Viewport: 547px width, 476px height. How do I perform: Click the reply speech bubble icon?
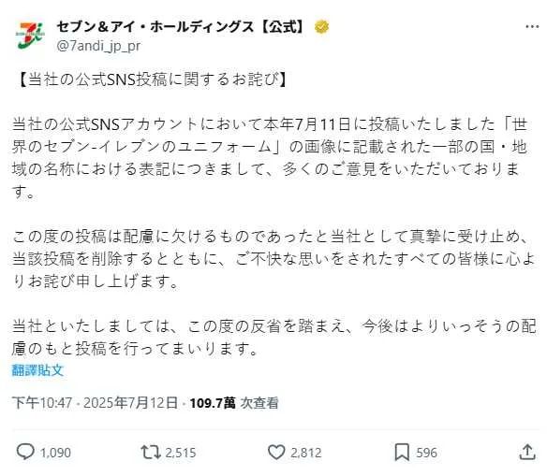(25, 452)
